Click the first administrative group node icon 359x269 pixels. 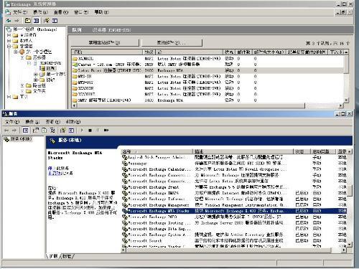[x=22, y=52]
